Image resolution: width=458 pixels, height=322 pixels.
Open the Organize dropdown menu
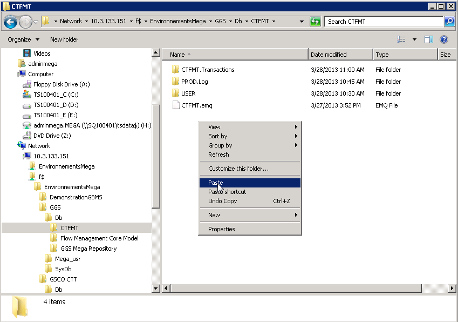(23, 39)
